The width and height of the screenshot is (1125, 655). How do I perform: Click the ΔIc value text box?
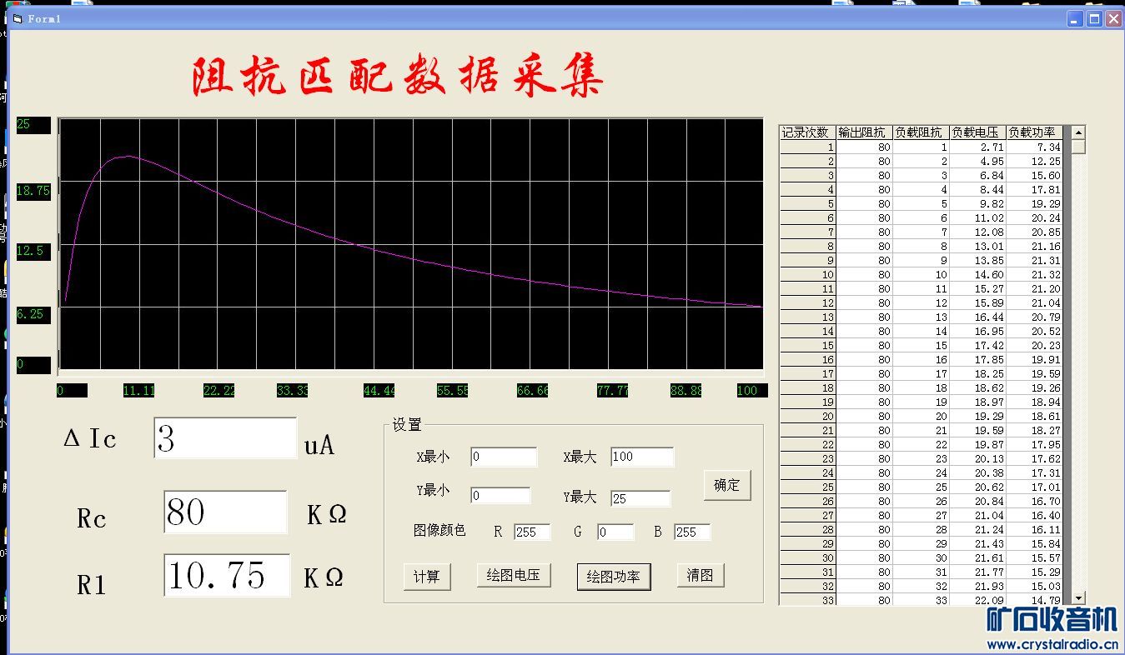225,438
